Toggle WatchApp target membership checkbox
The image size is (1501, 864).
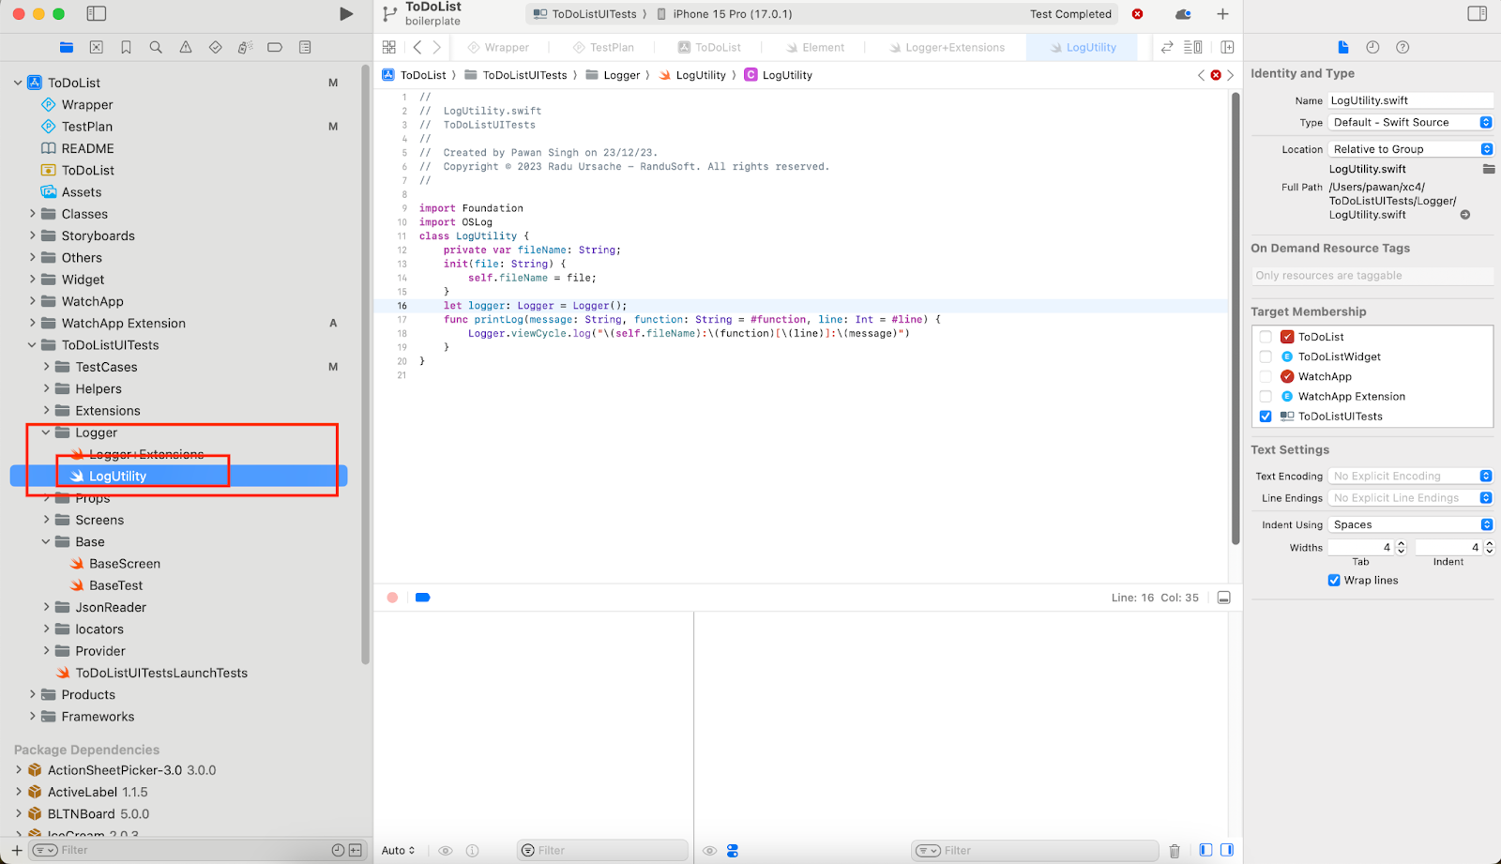[x=1266, y=376]
